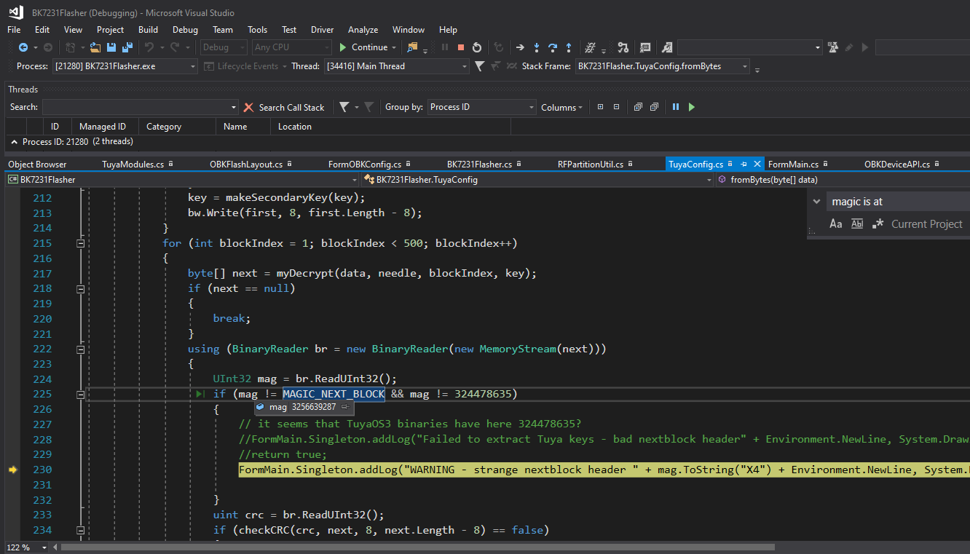Open the Any CPU platform dropdown
This screenshot has width=970, height=554.
(x=290, y=47)
